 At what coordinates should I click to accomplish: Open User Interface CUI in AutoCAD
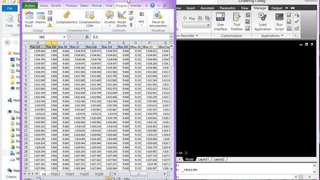[220, 21]
